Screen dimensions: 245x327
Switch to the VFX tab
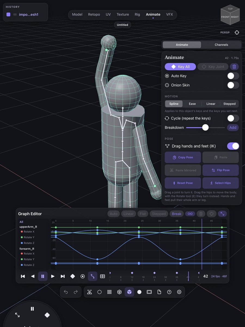(170, 14)
